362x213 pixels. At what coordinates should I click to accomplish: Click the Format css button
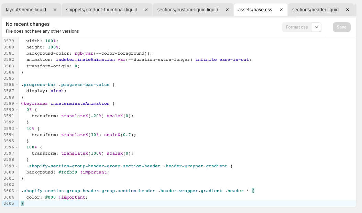click(297, 27)
